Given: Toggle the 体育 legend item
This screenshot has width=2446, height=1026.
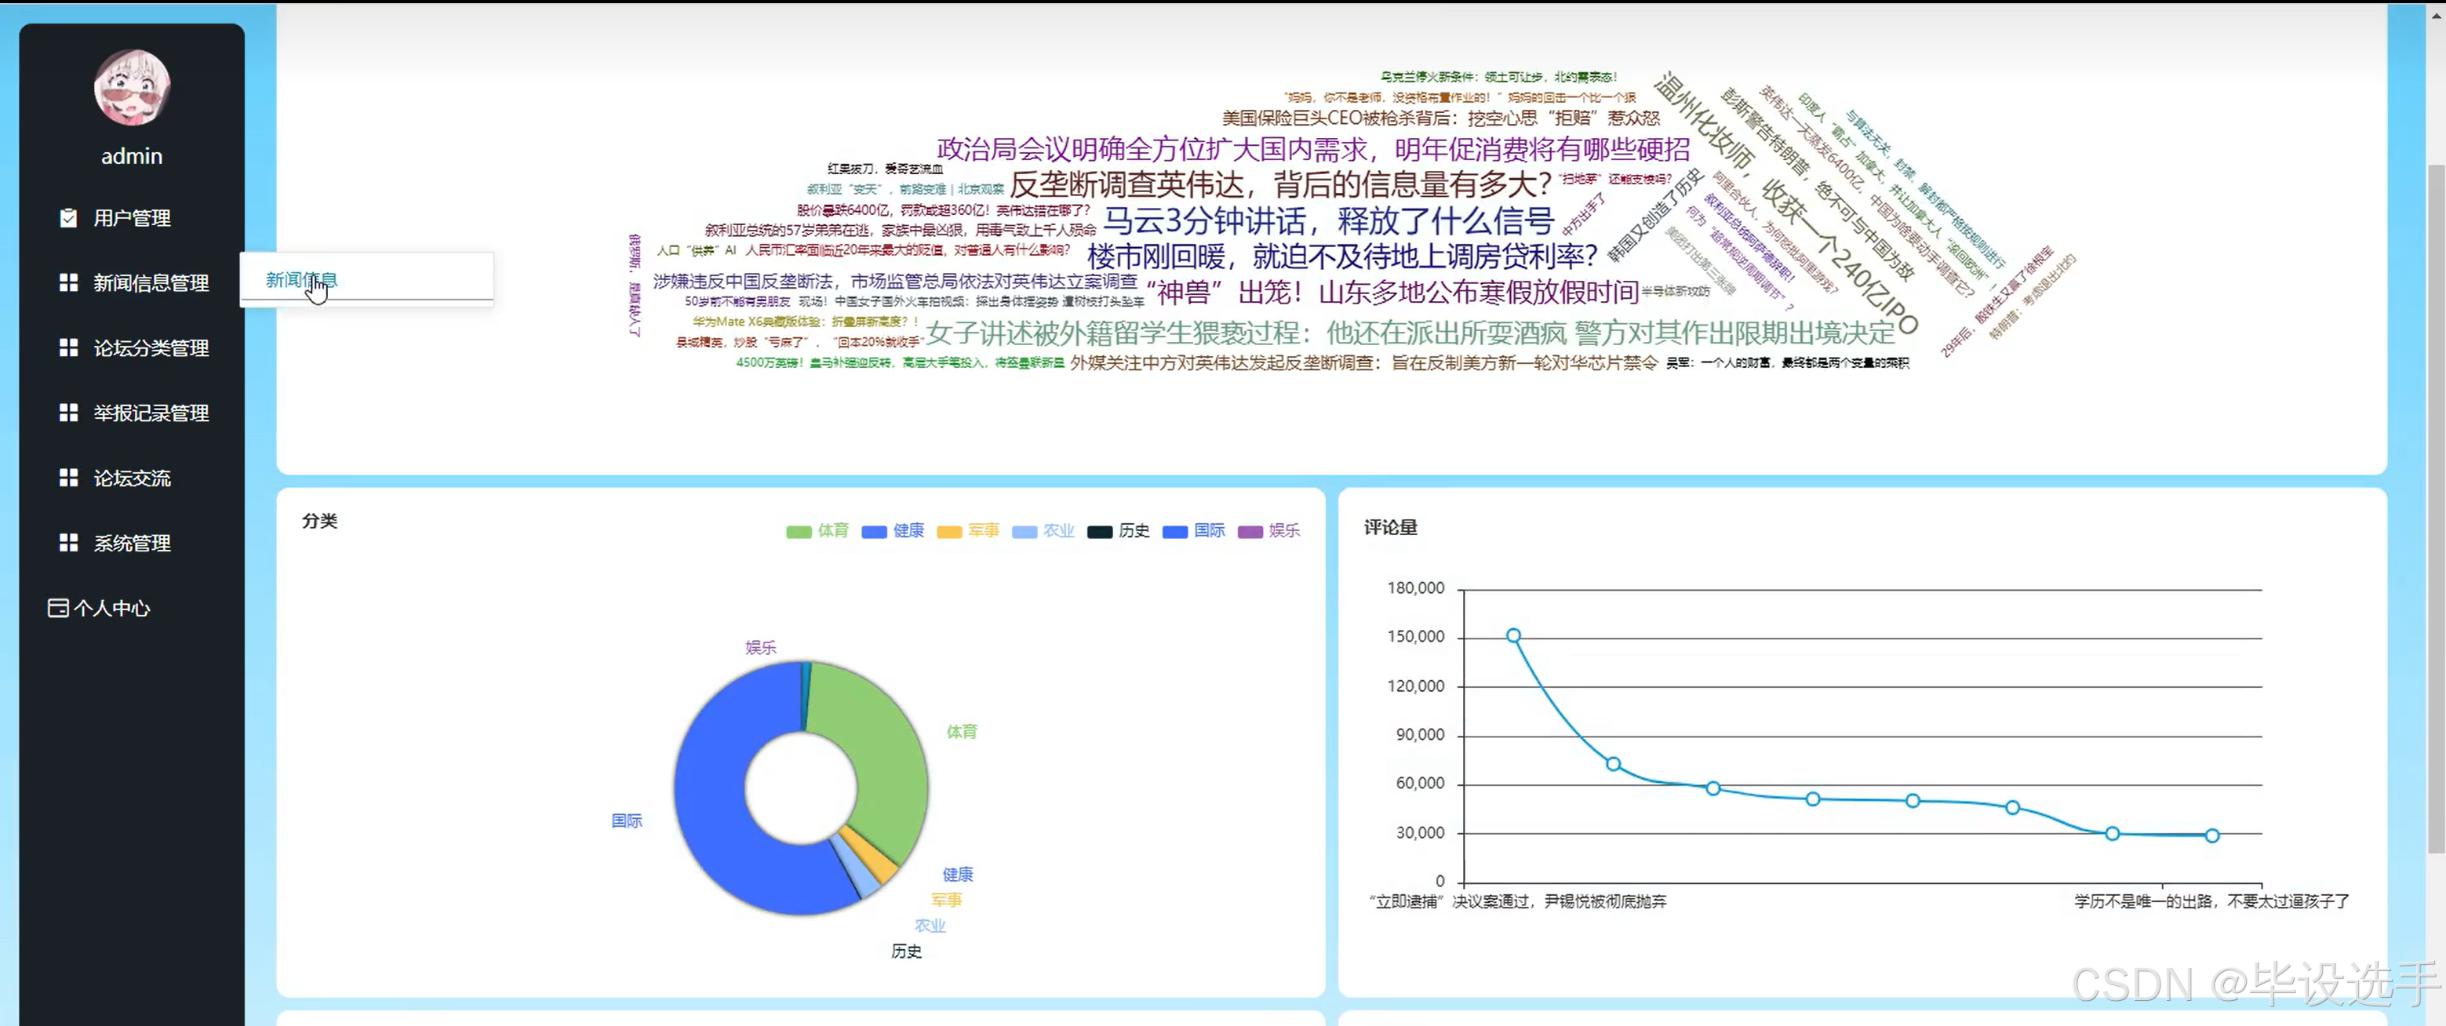Looking at the screenshot, I should (x=817, y=530).
